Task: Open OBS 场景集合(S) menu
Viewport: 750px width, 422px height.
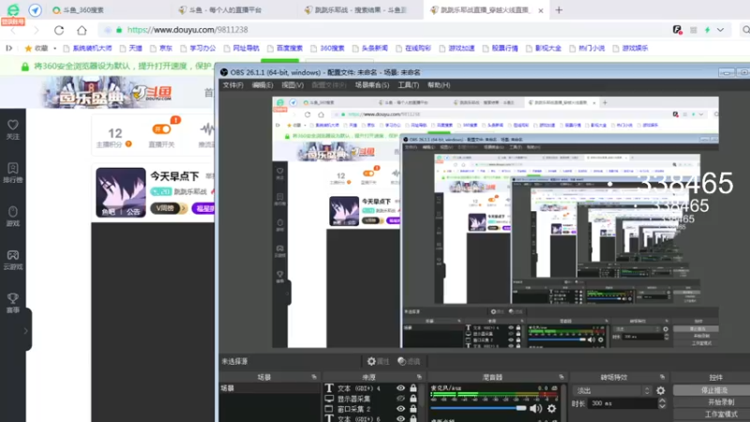Action: [371, 85]
